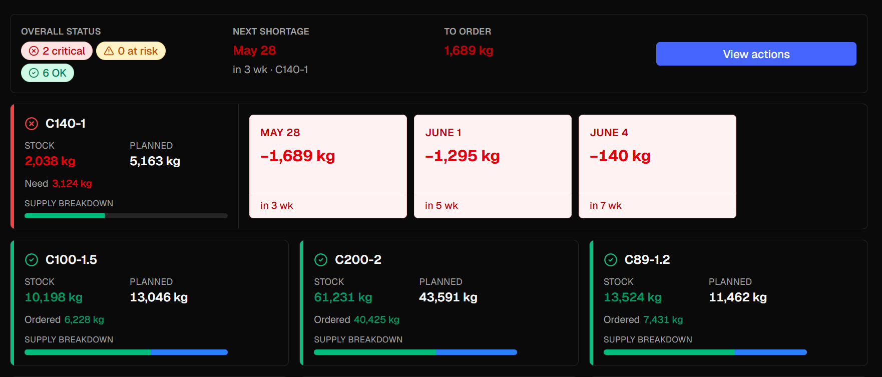
Task: Select the 0 at risk status badge
Action: 131,51
